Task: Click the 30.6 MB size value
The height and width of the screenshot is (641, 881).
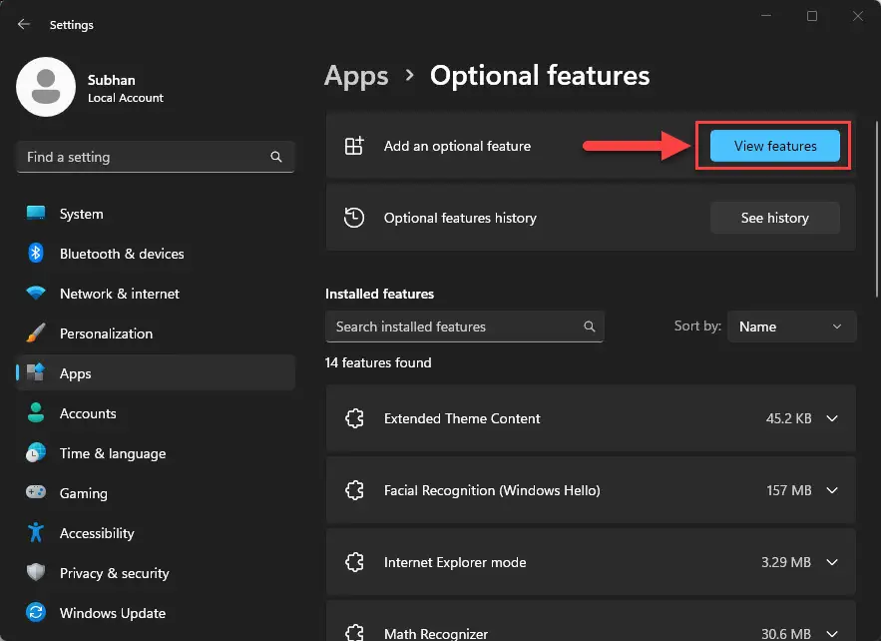Action: 786,634
